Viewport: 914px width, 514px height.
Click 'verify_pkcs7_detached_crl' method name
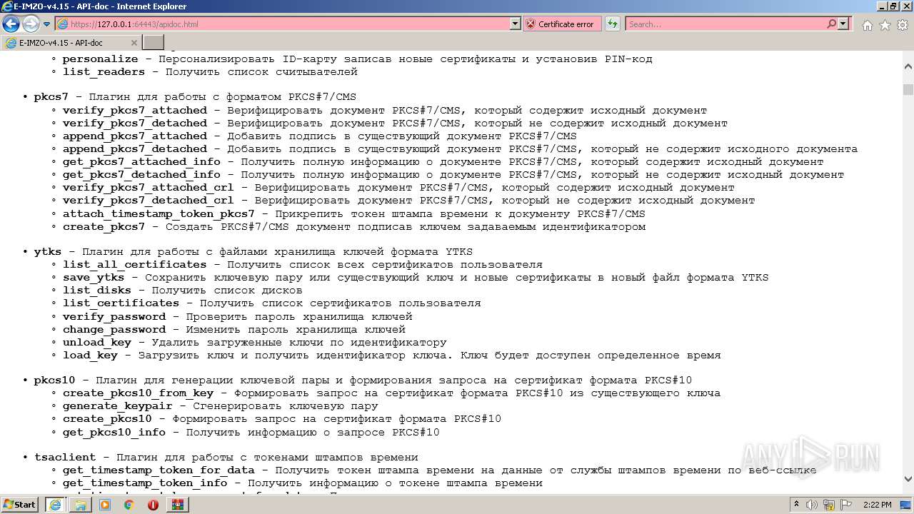(x=149, y=200)
